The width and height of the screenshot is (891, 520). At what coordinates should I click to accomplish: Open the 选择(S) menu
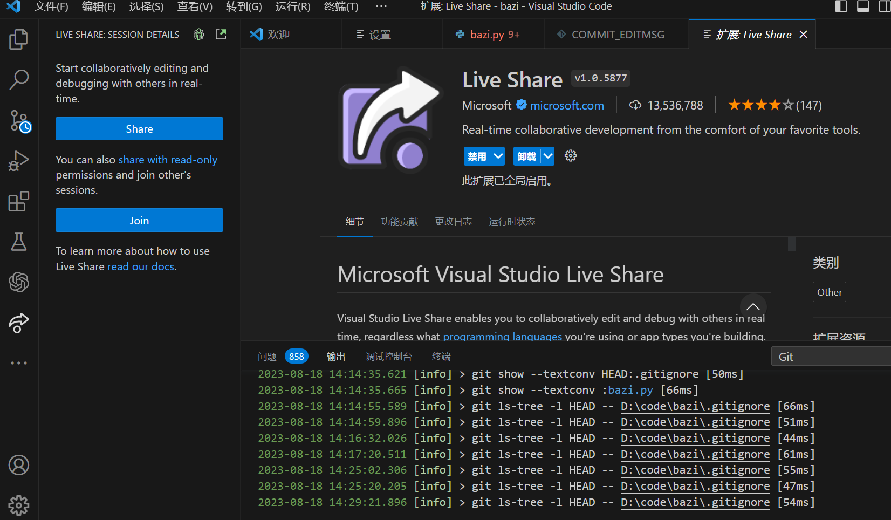[147, 6]
